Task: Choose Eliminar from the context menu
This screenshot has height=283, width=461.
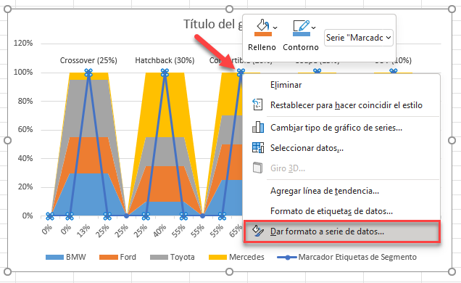Action: click(286, 85)
